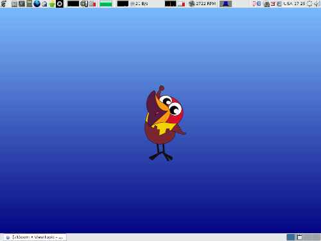Switch to the fourth workspace in pager

pyautogui.click(x=317, y=237)
